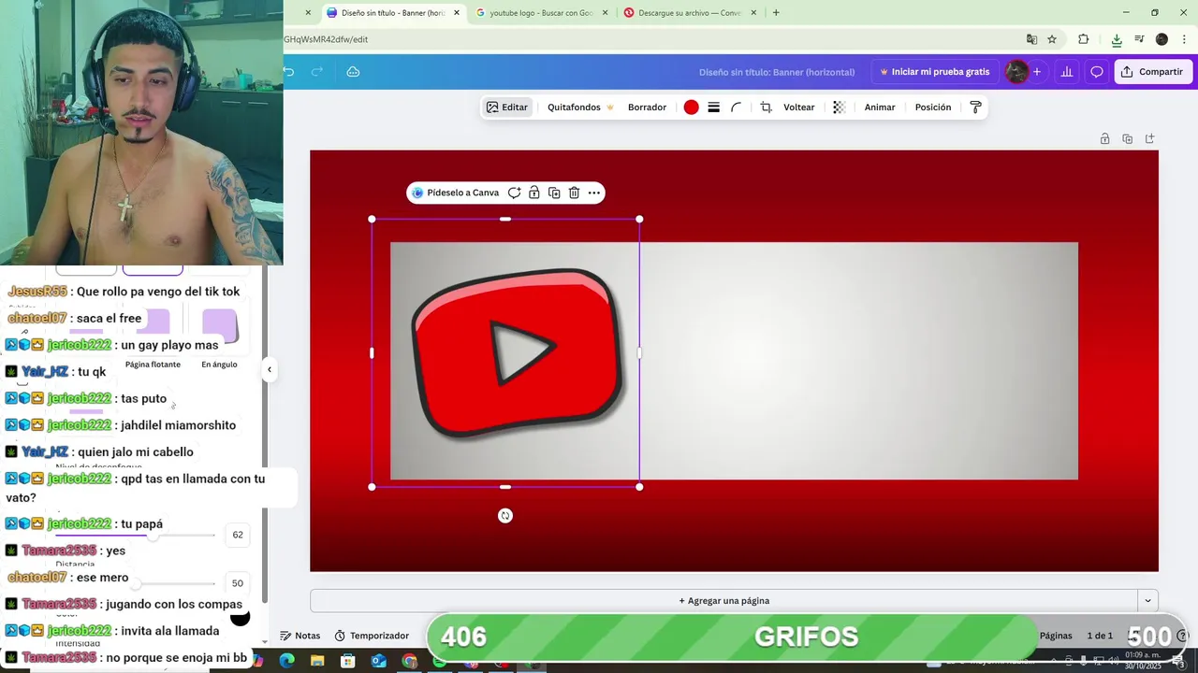Delete the selected element with trash icon
The image size is (1198, 673).
574,193
